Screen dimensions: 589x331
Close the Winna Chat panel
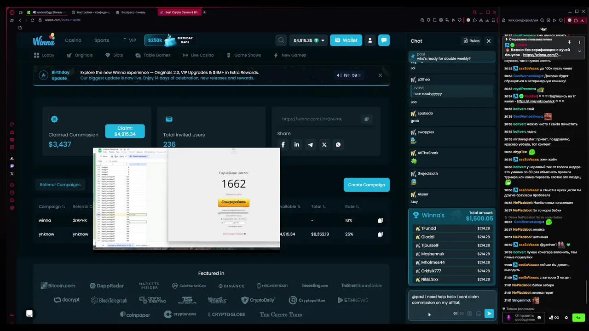pos(489,41)
